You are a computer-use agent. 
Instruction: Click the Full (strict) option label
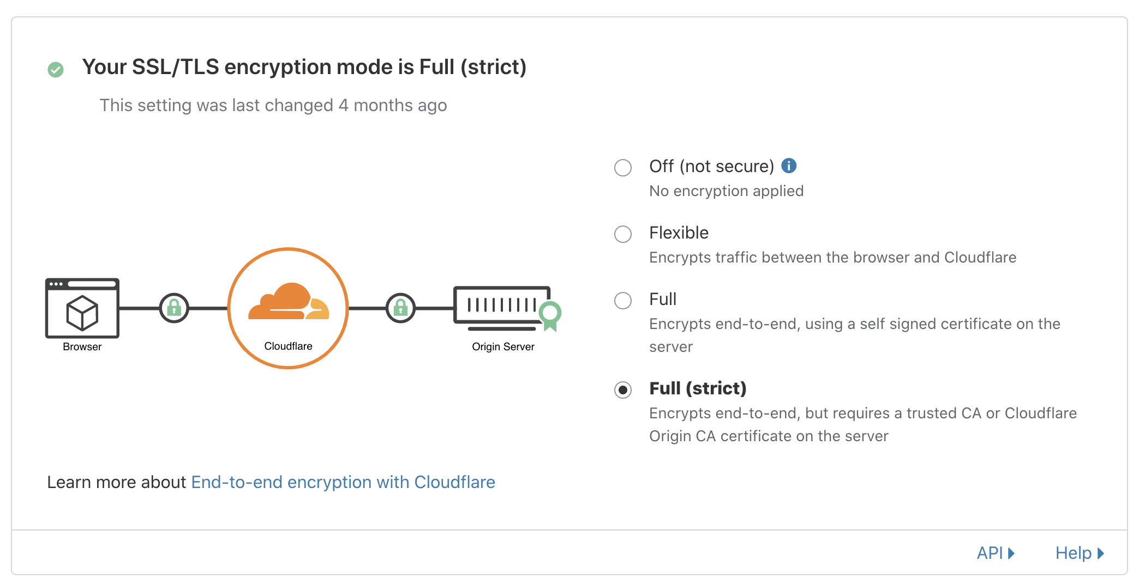coord(698,388)
